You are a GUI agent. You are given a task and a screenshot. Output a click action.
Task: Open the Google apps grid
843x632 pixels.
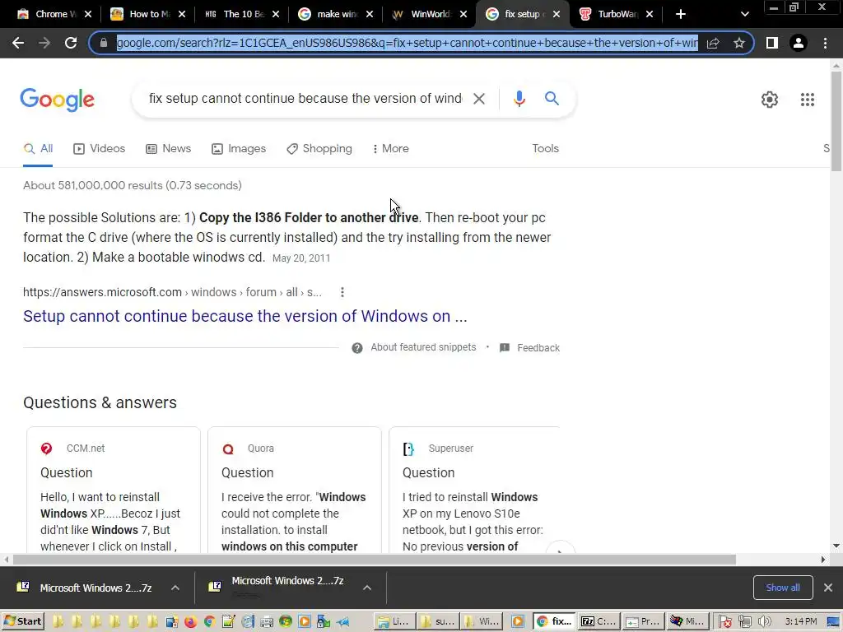click(807, 100)
